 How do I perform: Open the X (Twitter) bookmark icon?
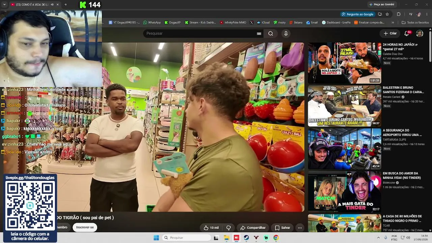point(251,23)
